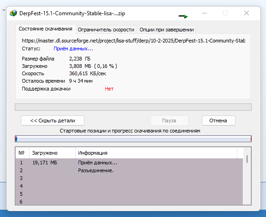The width and height of the screenshot is (266, 217).
Task: Click the IDM globe icon in title bar
Action: [13, 13]
